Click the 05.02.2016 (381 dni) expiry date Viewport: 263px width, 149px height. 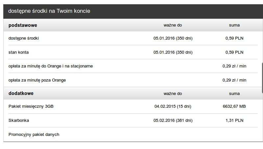(173, 121)
